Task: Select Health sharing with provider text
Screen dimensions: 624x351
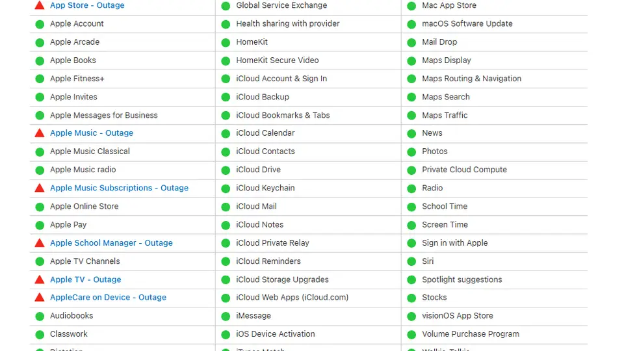Action: 288,23
